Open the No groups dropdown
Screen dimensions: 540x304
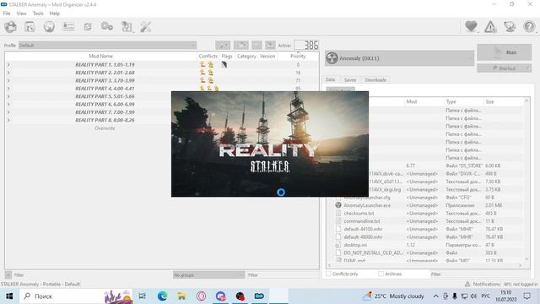click(208, 274)
